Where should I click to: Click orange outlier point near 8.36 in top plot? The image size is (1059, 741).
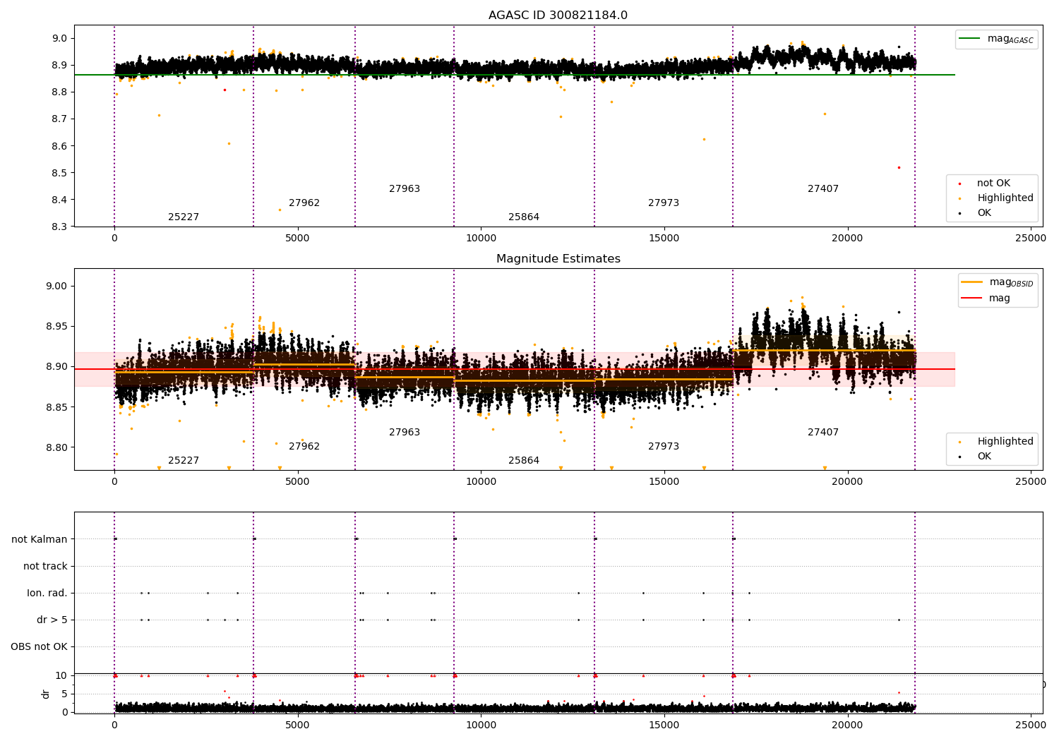tap(280, 210)
